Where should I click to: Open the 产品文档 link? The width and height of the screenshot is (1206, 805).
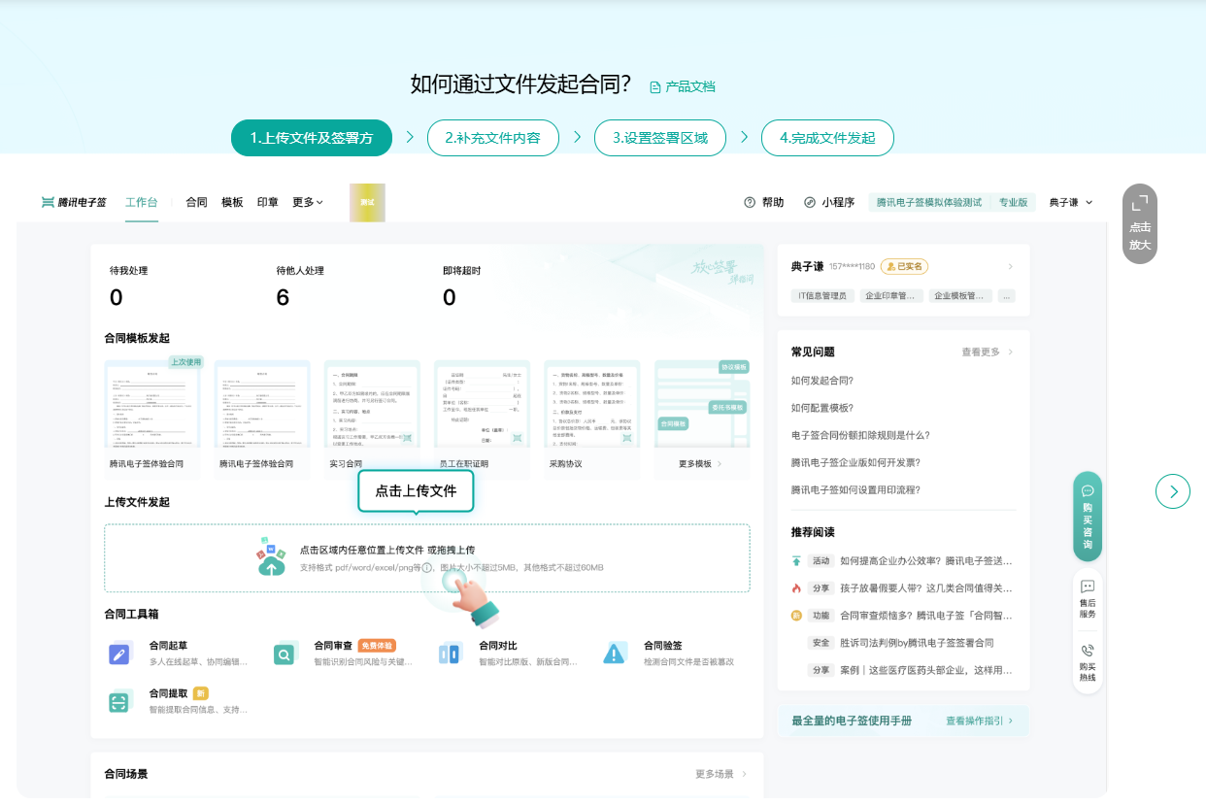click(x=683, y=86)
